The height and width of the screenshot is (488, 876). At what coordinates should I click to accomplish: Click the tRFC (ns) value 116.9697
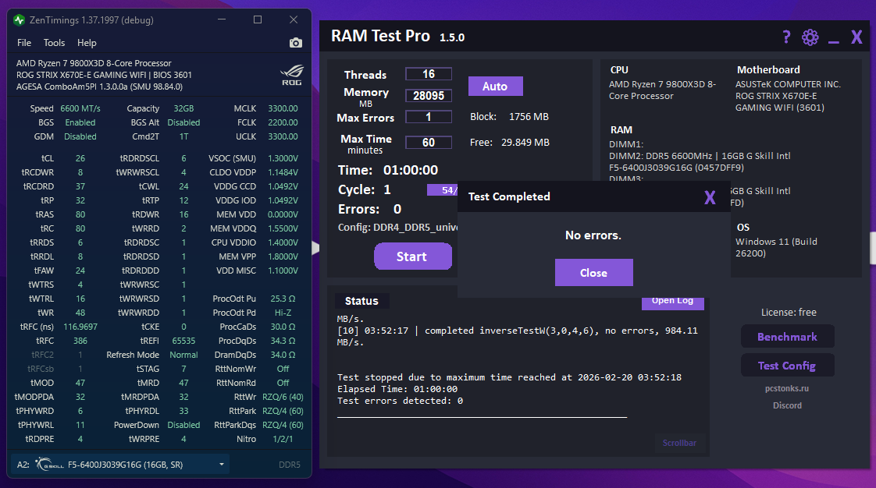pos(80,327)
